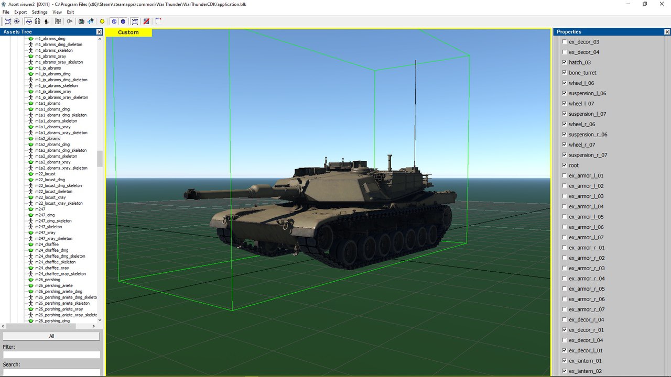
Task: Click the Assets Tree scroll-up arrow
Action: click(100, 39)
